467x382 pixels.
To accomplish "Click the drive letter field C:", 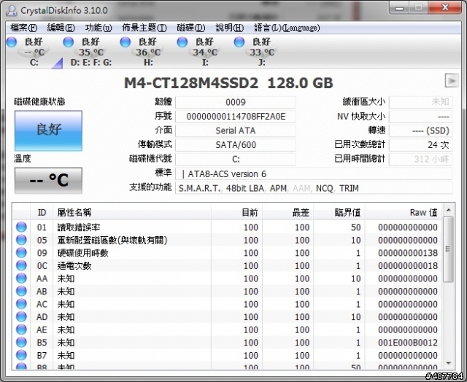I will tap(236, 159).
